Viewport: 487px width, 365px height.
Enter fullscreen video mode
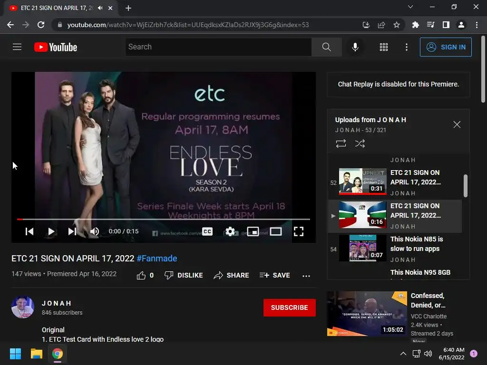[x=299, y=231]
